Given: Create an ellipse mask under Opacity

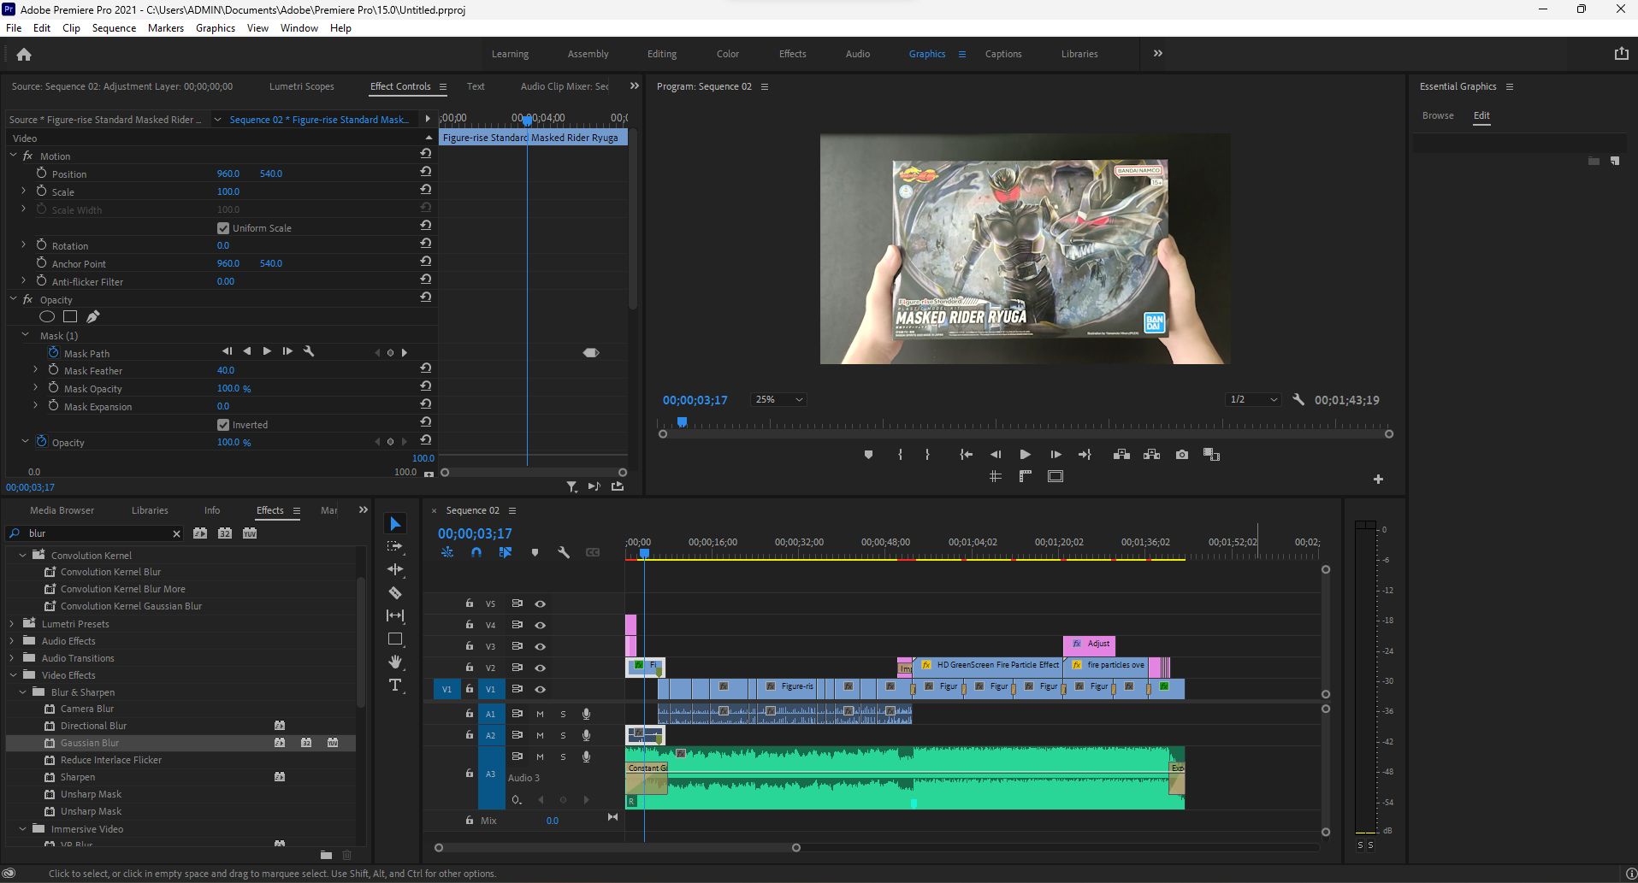Looking at the screenshot, I should [47, 317].
